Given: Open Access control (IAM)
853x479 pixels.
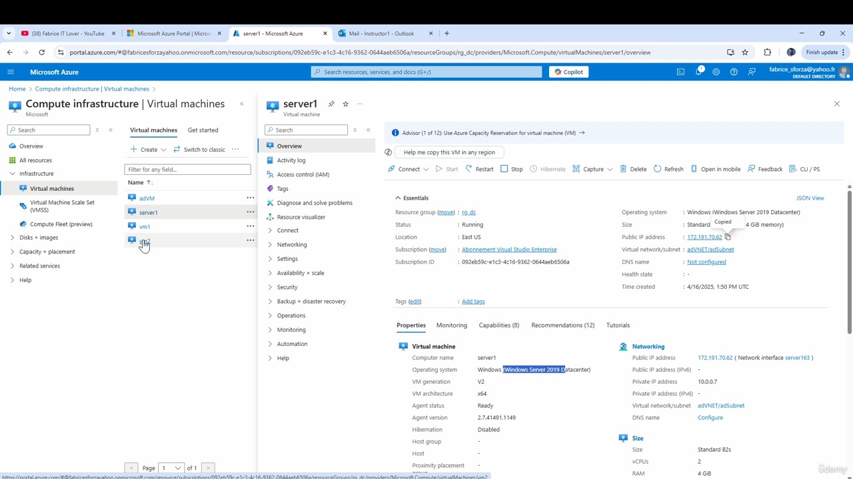Looking at the screenshot, I should coord(303,174).
